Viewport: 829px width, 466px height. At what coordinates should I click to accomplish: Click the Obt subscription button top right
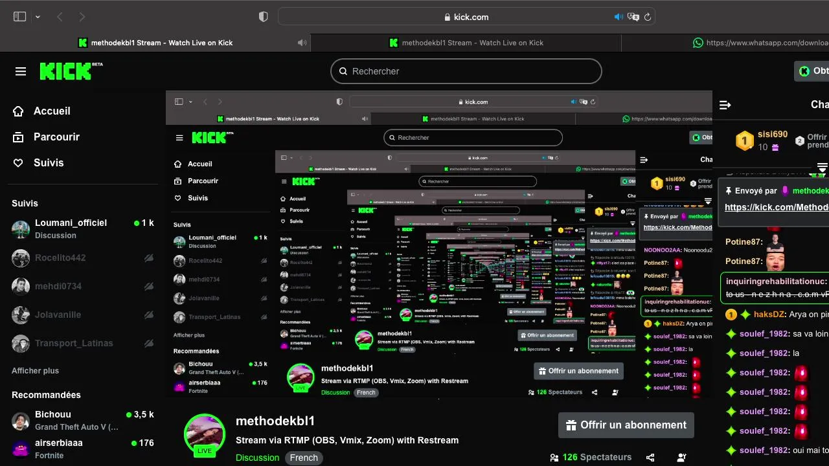(812, 71)
